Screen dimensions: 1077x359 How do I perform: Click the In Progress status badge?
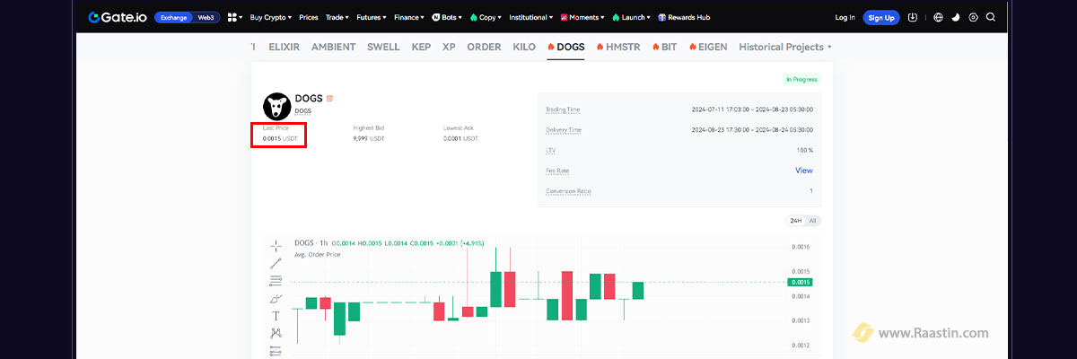801,79
